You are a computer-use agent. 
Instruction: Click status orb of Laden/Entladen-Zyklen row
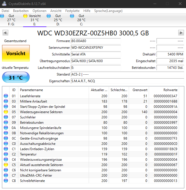6,149
